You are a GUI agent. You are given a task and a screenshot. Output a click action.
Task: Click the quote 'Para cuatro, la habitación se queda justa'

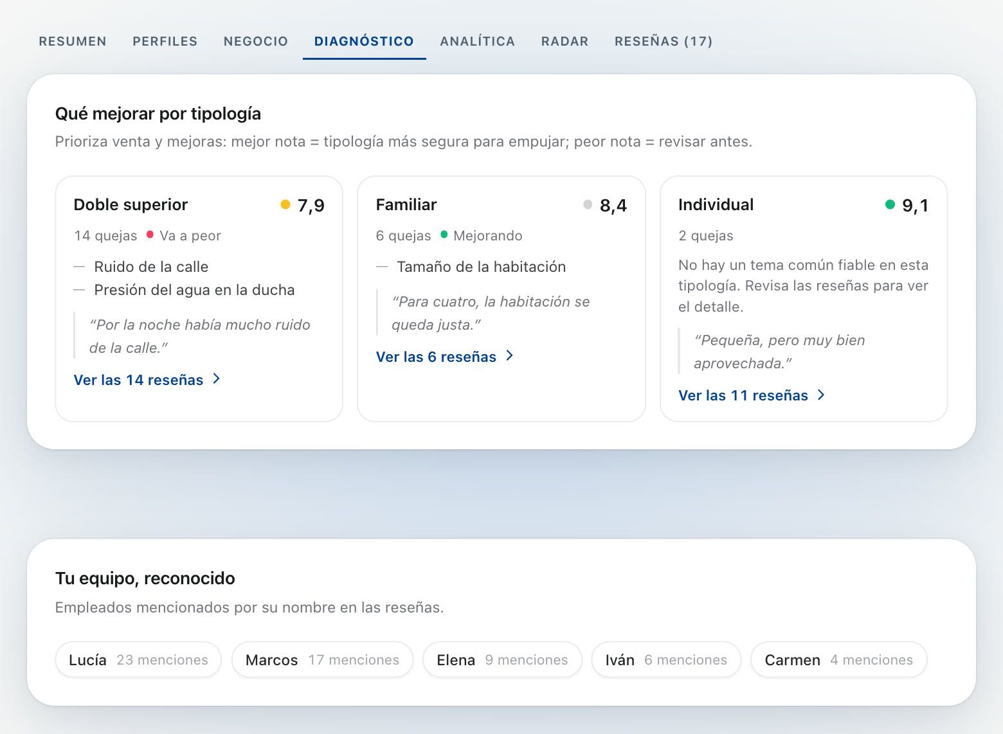(x=491, y=313)
